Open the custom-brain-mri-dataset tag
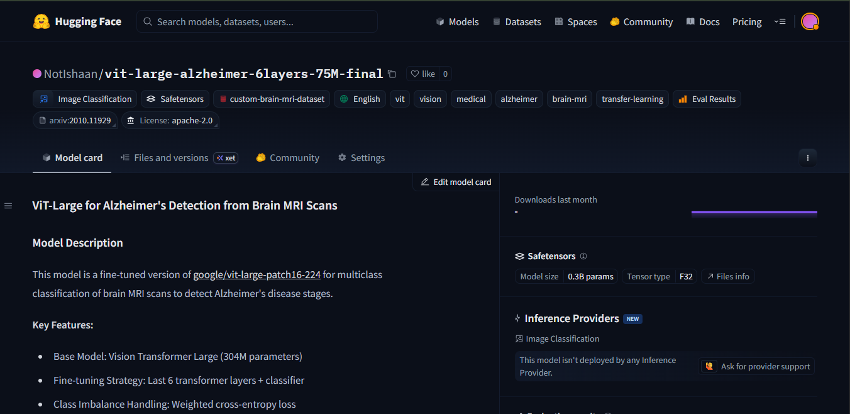The height and width of the screenshot is (414, 850). tap(272, 99)
